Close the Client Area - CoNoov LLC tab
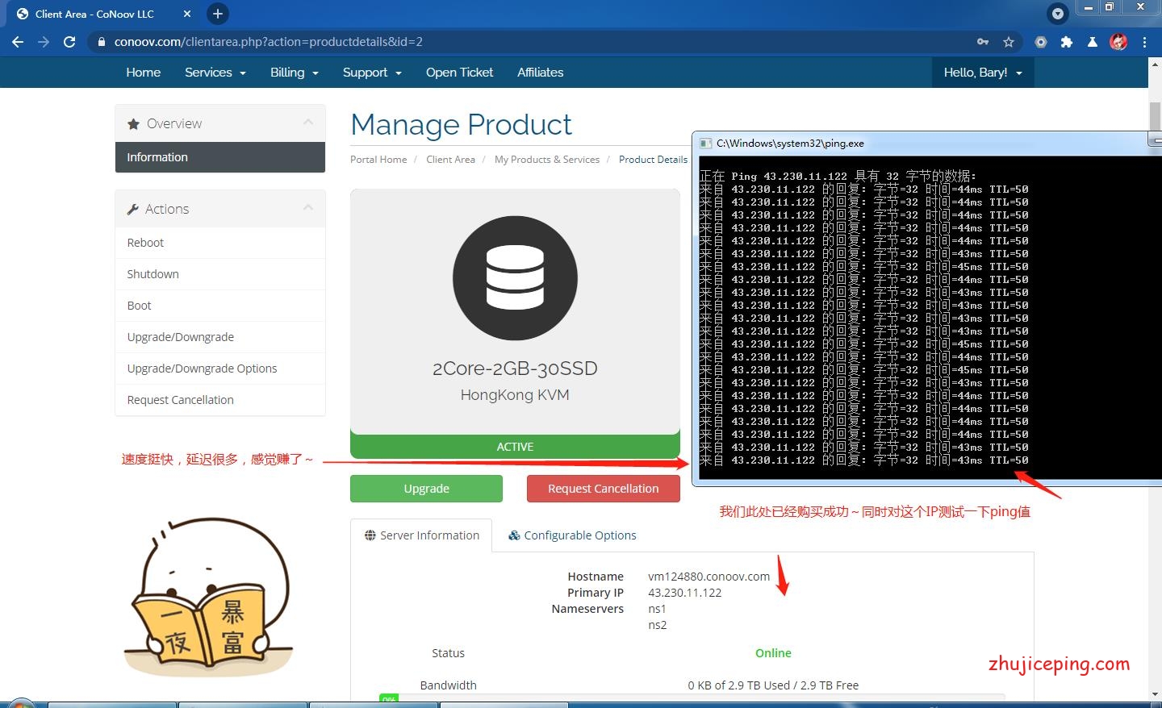 tap(187, 14)
